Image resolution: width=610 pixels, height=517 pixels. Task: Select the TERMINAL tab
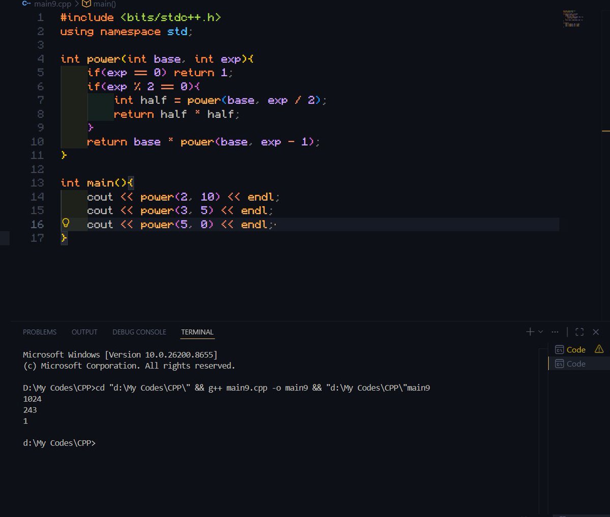pyautogui.click(x=197, y=332)
